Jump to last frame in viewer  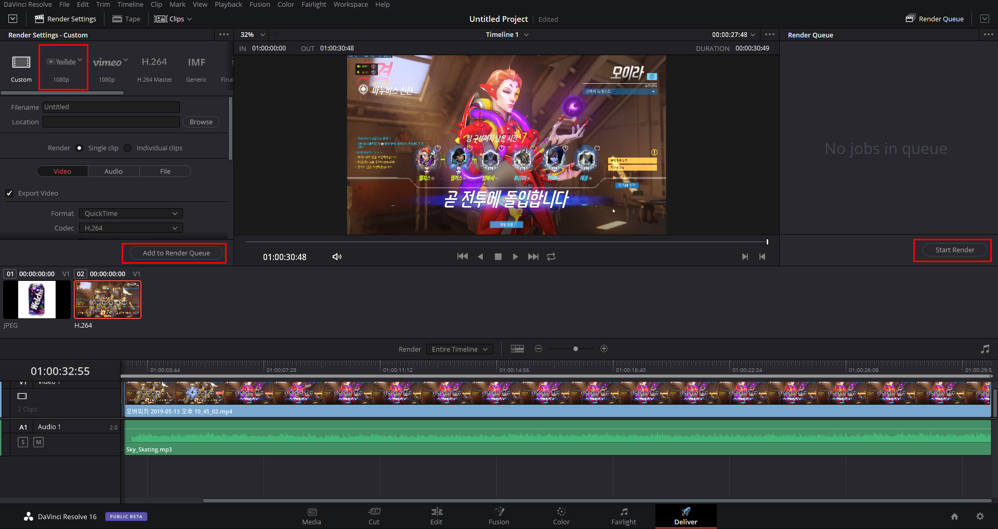(x=533, y=256)
